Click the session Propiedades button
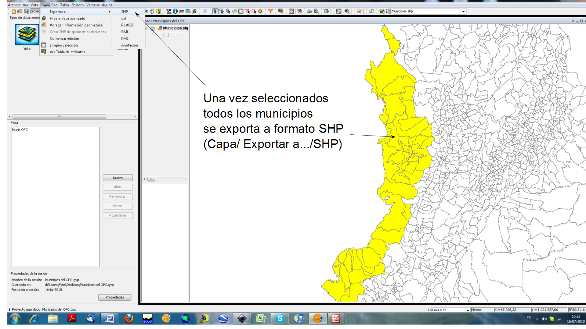The height and width of the screenshot is (329, 586). [x=115, y=297]
